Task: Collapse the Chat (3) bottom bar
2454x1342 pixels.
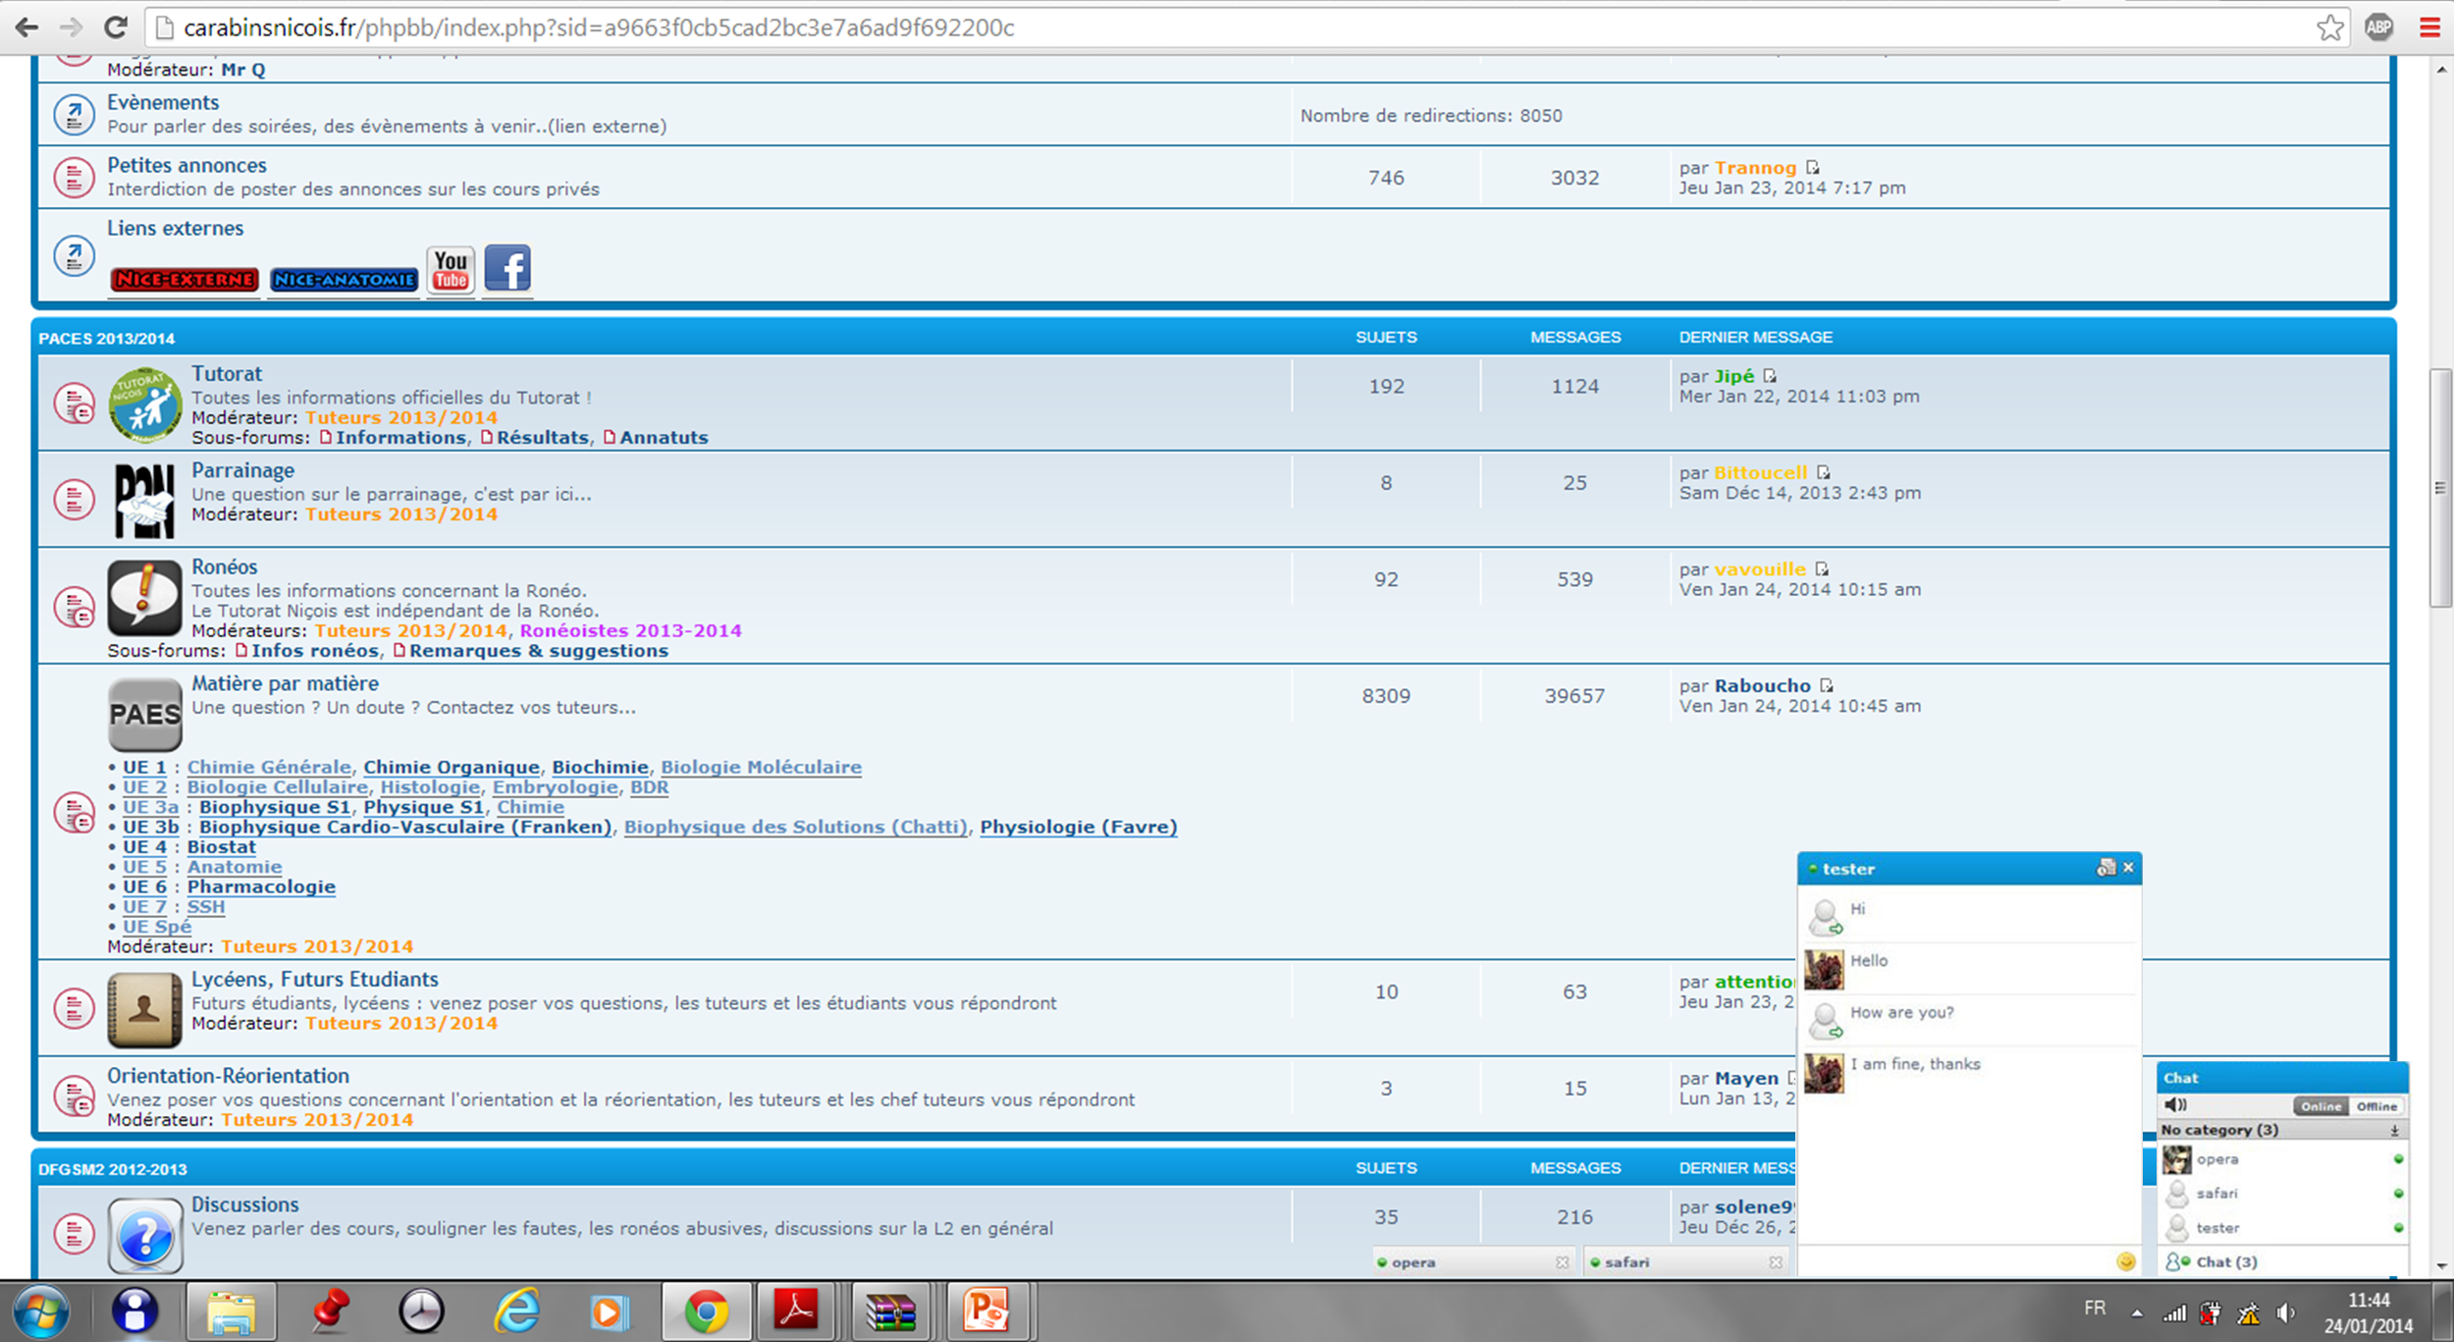Action: pos(2226,1261)
